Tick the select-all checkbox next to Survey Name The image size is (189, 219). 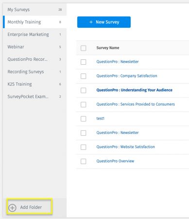(x=84, y=48)
